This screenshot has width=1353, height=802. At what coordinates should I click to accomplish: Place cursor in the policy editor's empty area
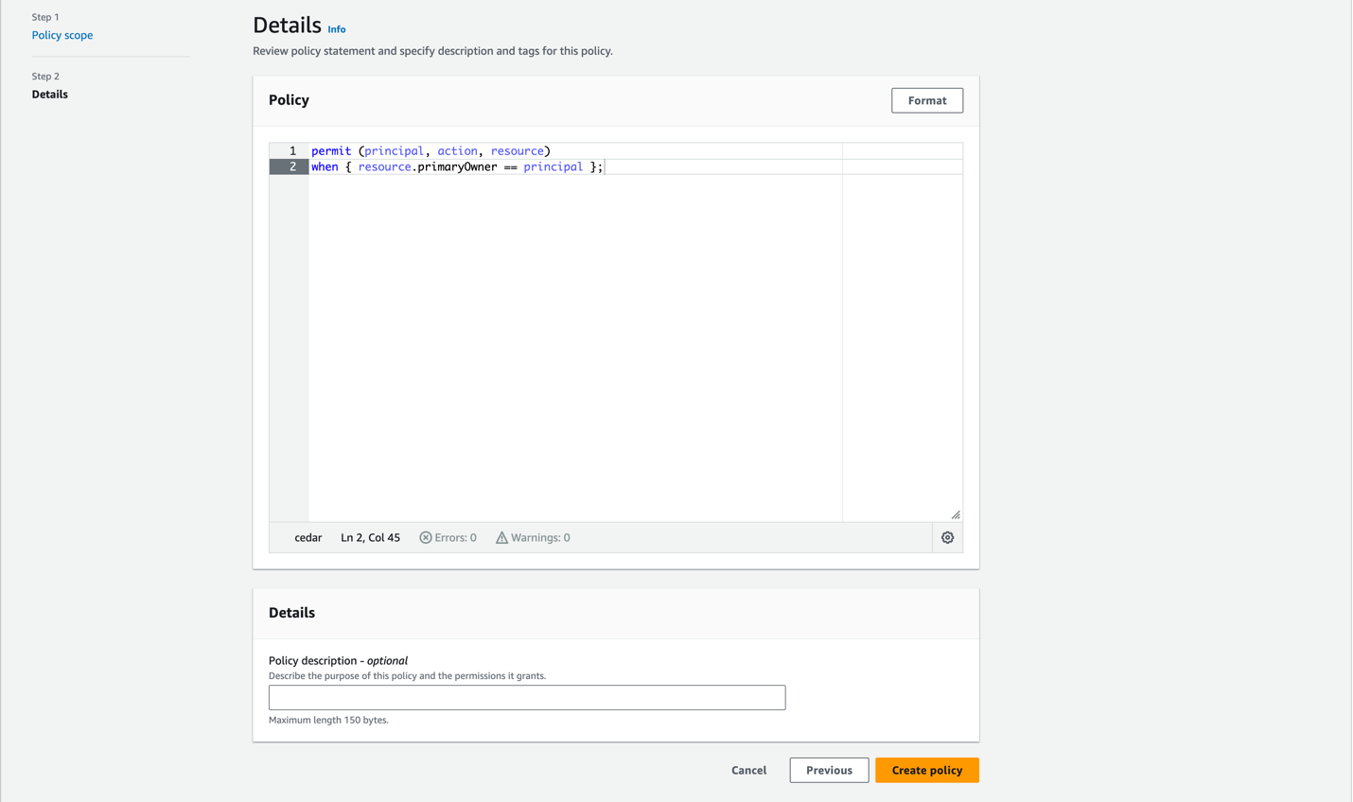coord(575,347)
